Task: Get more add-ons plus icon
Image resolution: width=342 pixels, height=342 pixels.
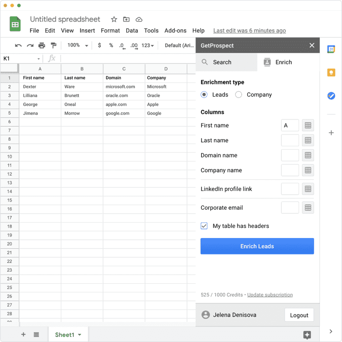Action: pos(331,133)
